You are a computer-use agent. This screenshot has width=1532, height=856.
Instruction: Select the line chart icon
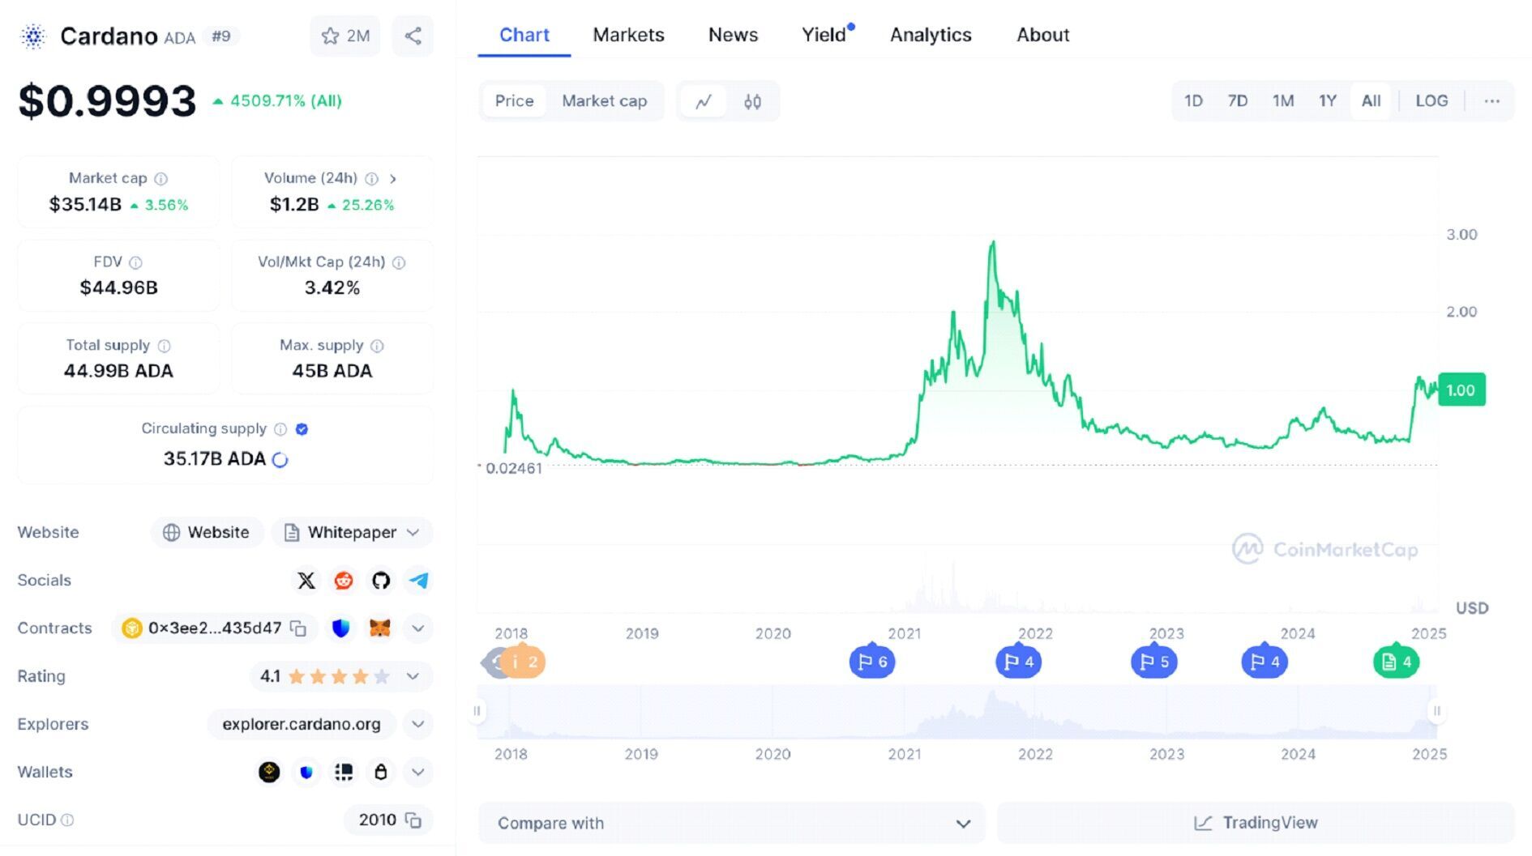pyautogui.click(x=704, y=101)
